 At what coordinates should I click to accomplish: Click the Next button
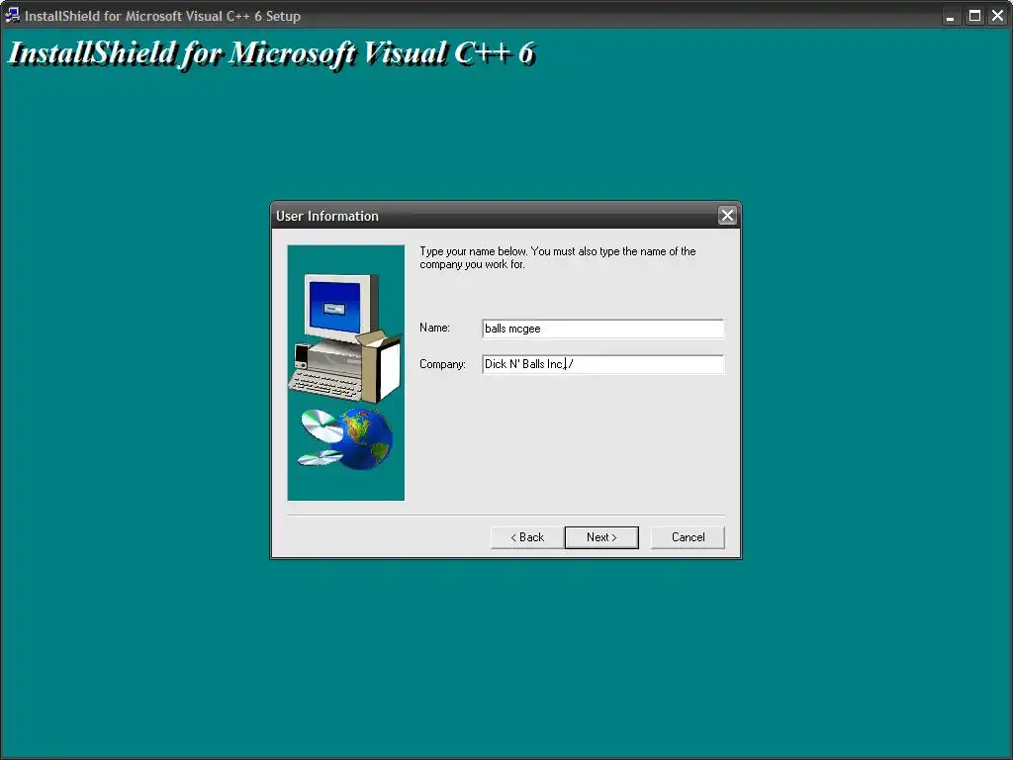601,537
